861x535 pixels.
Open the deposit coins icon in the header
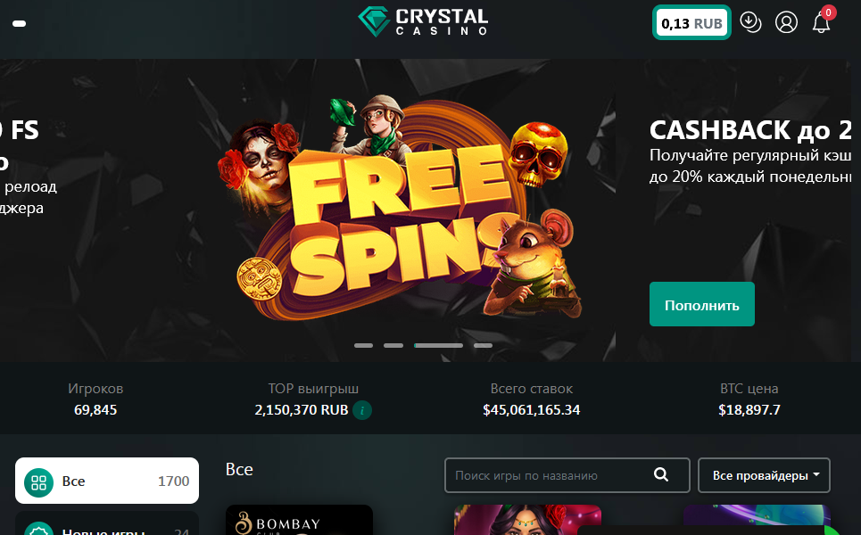[750, 22]
